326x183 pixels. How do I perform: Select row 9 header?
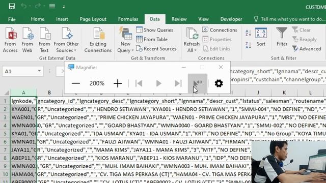[x=5, y=166]
